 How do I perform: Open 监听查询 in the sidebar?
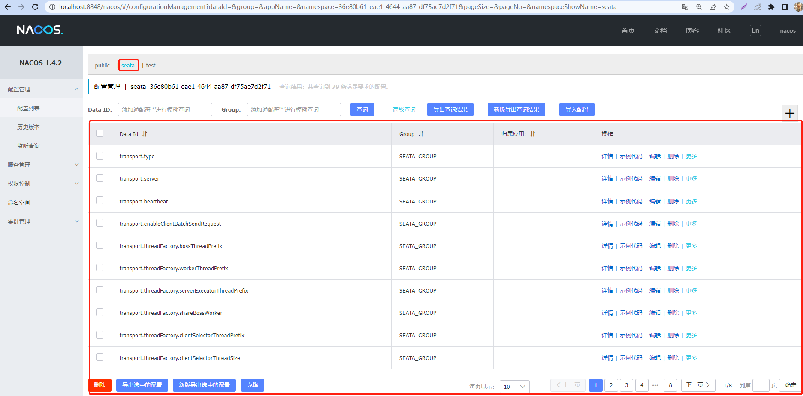tap(28, 146)
